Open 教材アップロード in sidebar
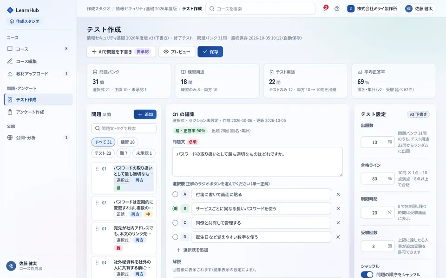446x278 pixels. [38, 74]
